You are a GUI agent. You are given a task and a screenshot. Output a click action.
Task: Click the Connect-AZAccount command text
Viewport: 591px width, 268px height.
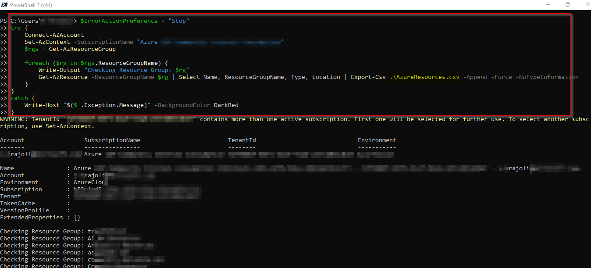tap(54, 35)
